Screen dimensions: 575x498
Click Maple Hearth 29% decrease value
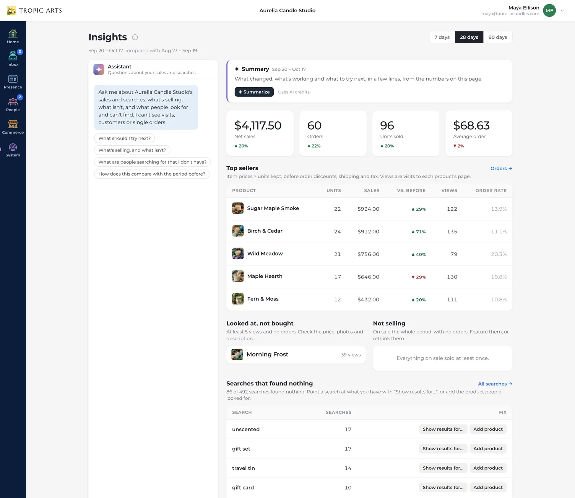point(419,277)
